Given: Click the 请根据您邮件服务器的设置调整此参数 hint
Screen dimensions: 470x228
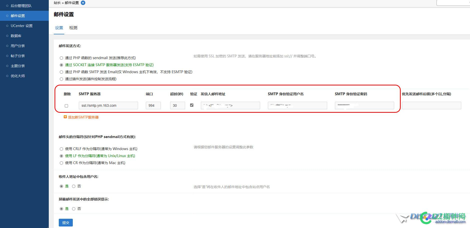Looking at the screenshot, I should (223, 147).
